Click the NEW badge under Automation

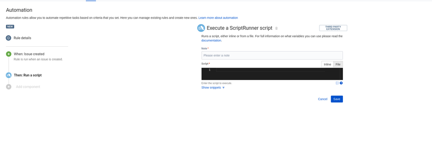point(10,27)
